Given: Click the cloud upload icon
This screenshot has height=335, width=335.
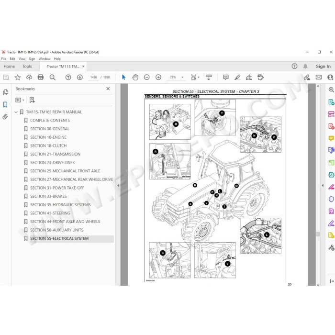Looking at the screenshot, I should (29, 78).
